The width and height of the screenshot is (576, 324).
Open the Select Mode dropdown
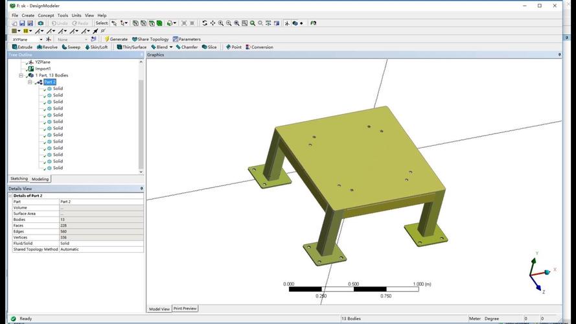[x=124, y=23]
